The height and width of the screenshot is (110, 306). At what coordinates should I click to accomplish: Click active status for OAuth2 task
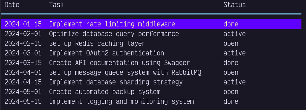pos(235,53)
